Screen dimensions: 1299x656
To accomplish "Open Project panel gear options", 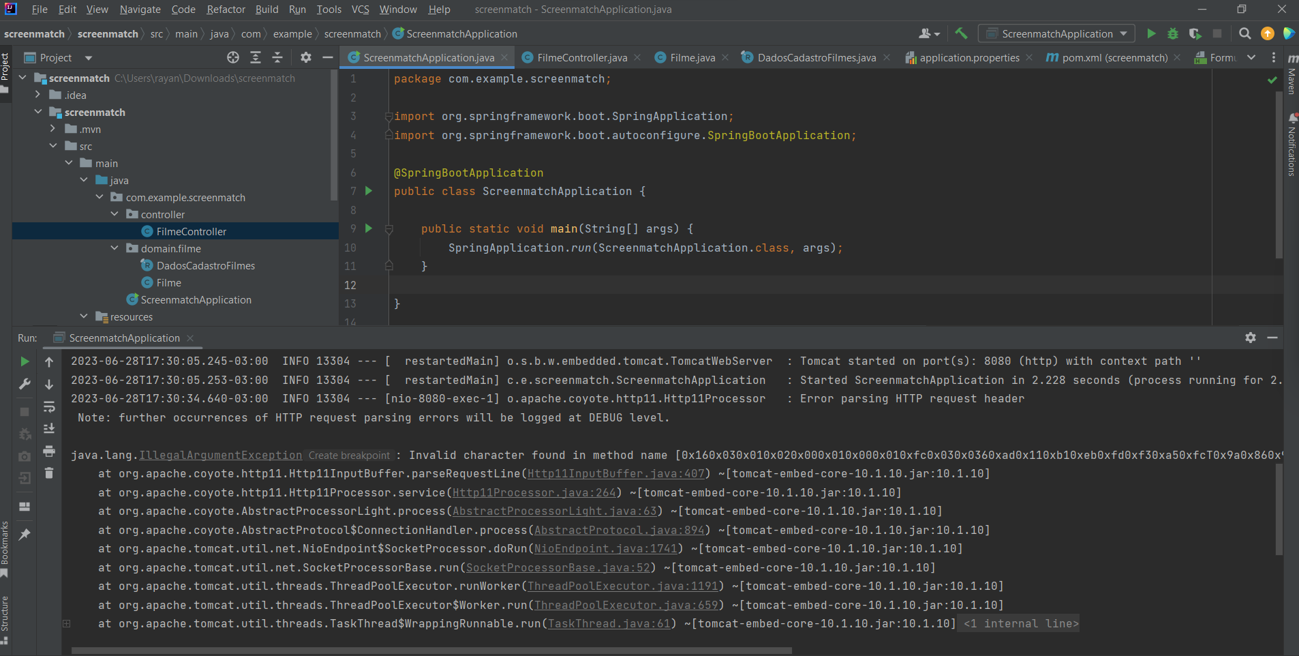I will tap(306, 58).
